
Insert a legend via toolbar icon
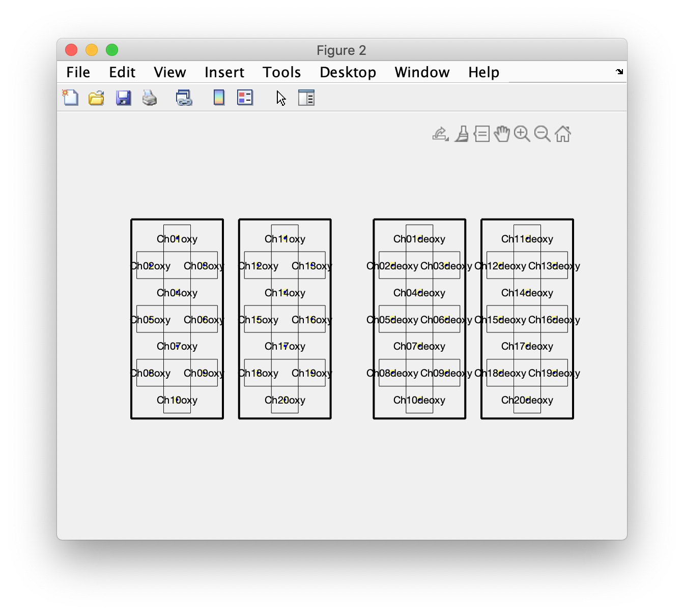[245, 97]
